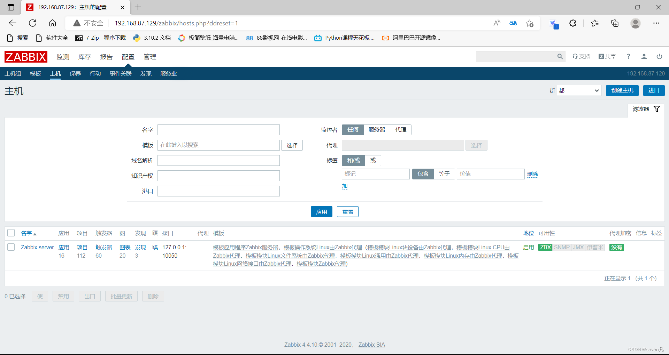Open 监测 main menu

point(63,57)
